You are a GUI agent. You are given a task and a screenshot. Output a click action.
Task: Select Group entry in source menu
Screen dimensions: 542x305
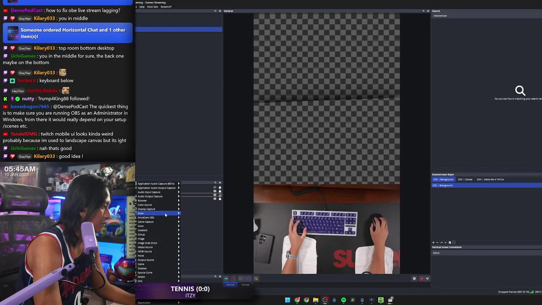[158, 234]
